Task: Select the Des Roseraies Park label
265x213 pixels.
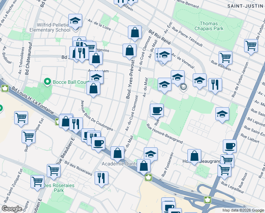Action: 59,188
